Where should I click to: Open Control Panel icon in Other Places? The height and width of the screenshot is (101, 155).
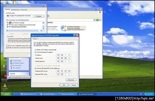(11, 61)
